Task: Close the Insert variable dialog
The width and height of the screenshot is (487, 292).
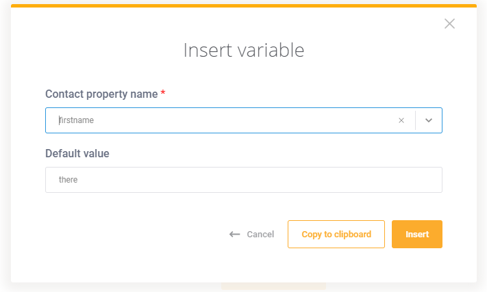Action: click(449, 23)
